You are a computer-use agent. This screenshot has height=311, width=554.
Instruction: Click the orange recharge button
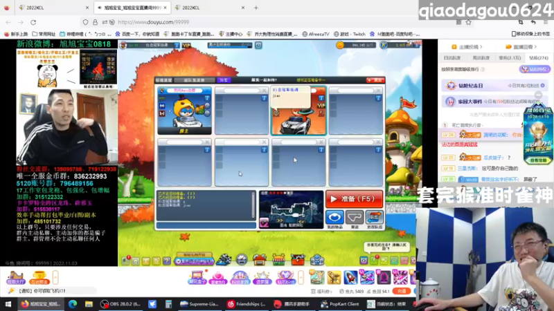point(402,291)
